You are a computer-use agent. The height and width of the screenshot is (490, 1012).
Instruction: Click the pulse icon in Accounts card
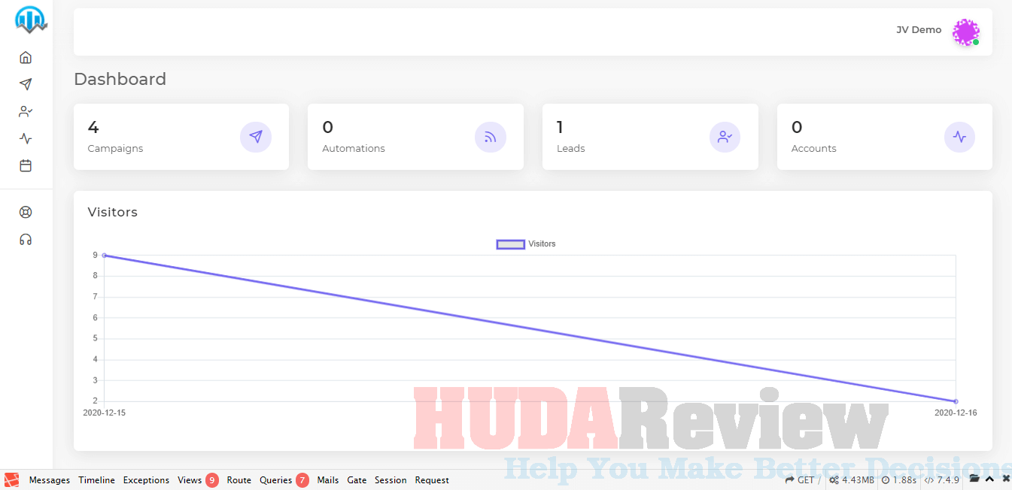959,137
